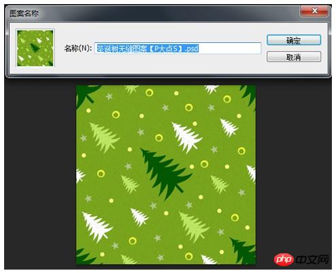
Task: Cancel the dialog using 取消 button
Action: point(294,56)
